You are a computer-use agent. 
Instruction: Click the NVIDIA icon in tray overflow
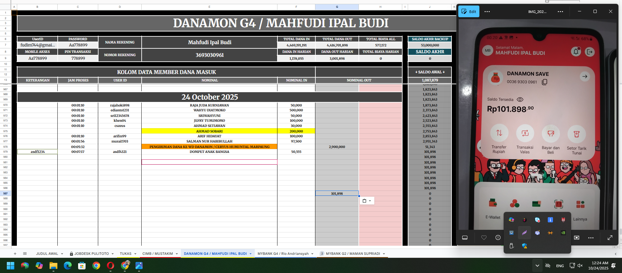563,233
